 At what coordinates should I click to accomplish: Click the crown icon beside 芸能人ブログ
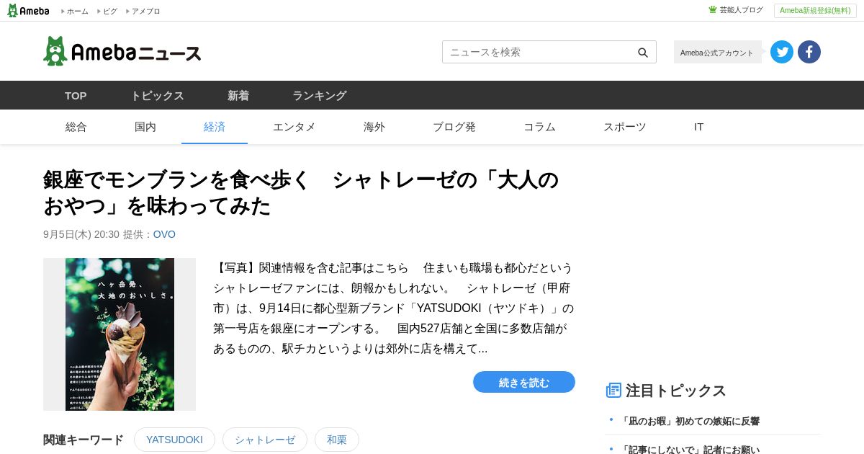(x=713, y=10)
